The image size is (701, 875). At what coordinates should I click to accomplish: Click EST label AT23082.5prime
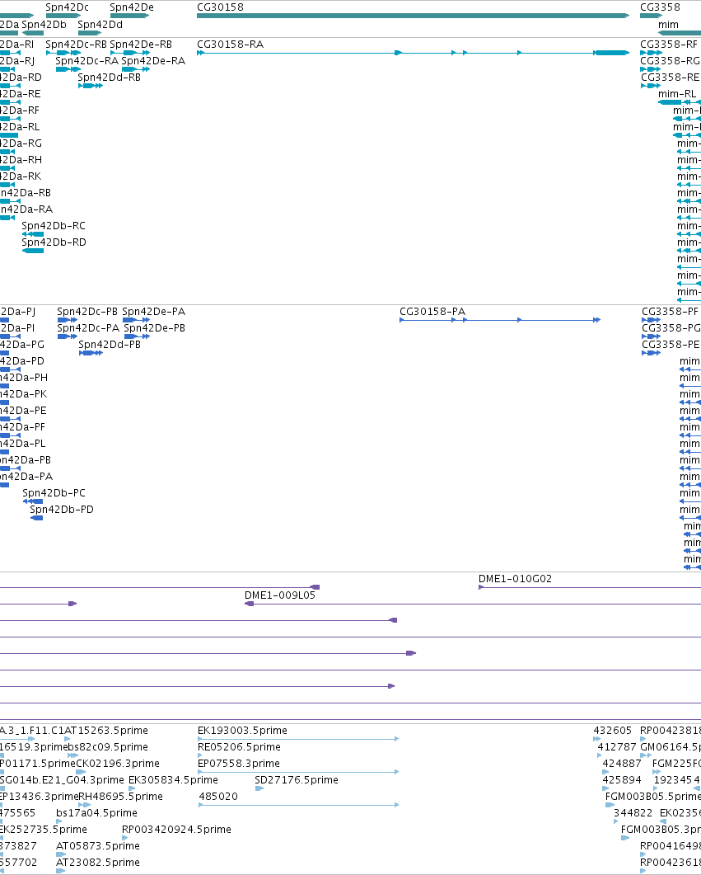tap(97, 862)
